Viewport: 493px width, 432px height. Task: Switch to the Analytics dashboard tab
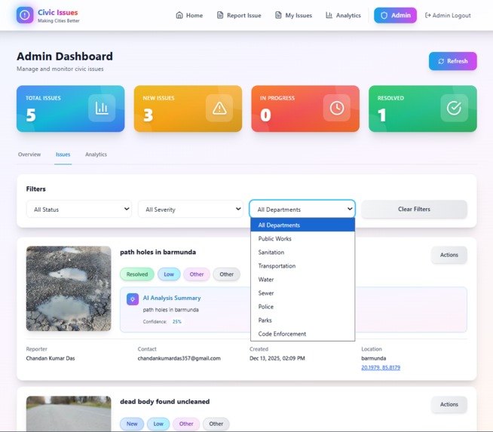click(96, 155)
